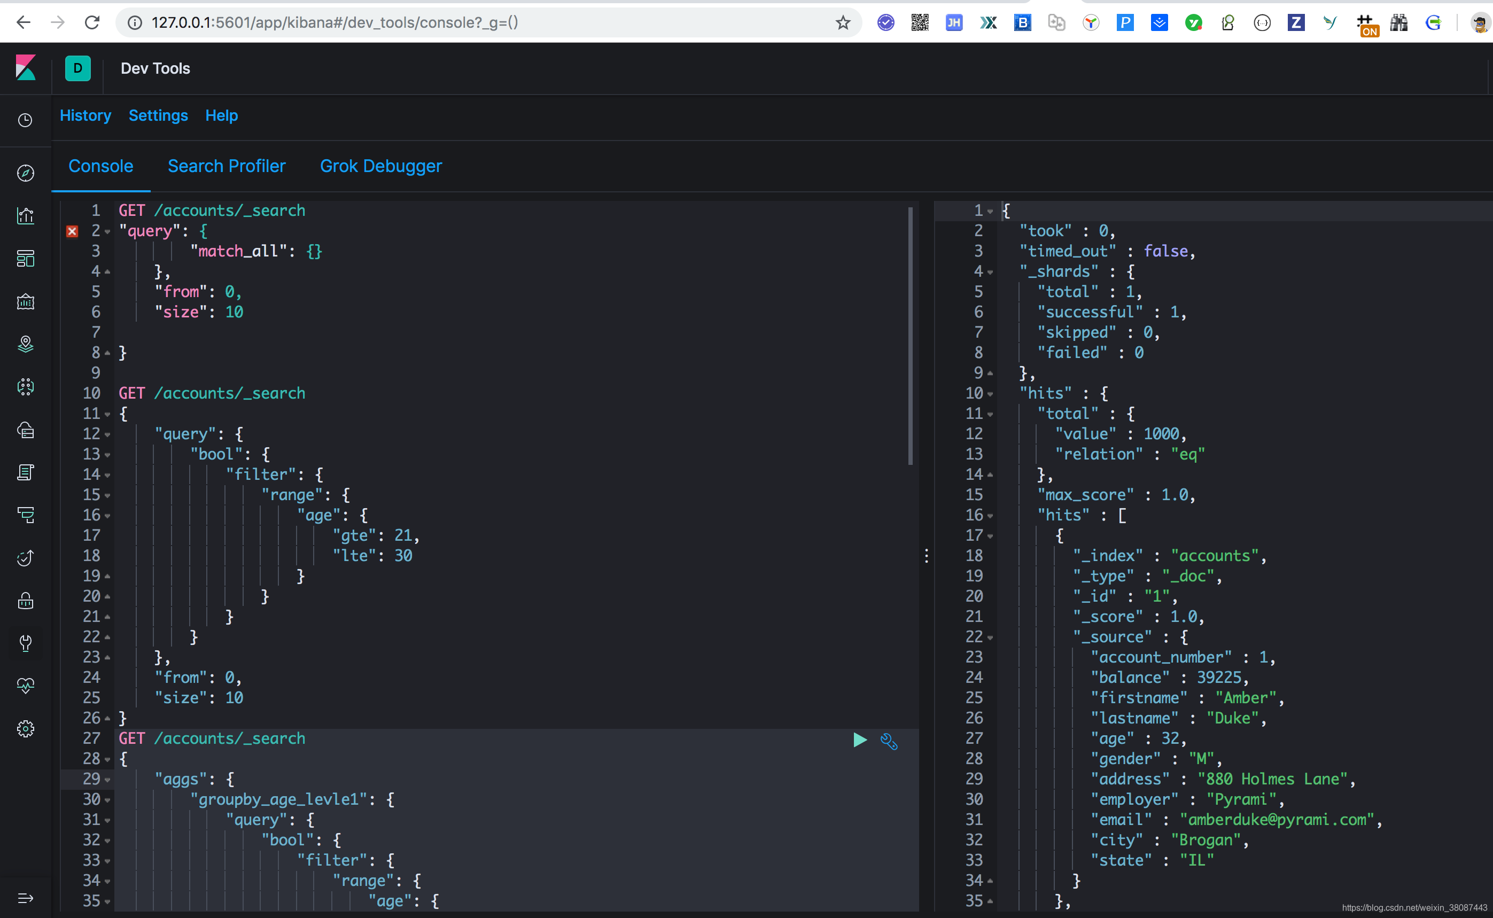Expand the sidebar navigation at bottom
Image resolution: width=1493 pixels, height=918 pixels.
click(26, 897)
